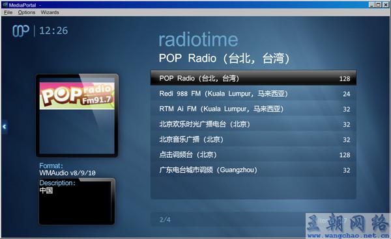Click the MediaPortal title bar app icon

[5, 5]
